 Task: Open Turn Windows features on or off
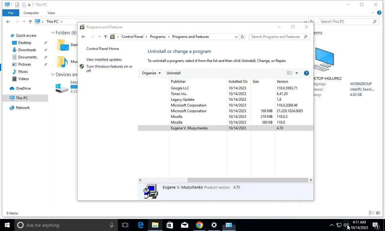109,69
